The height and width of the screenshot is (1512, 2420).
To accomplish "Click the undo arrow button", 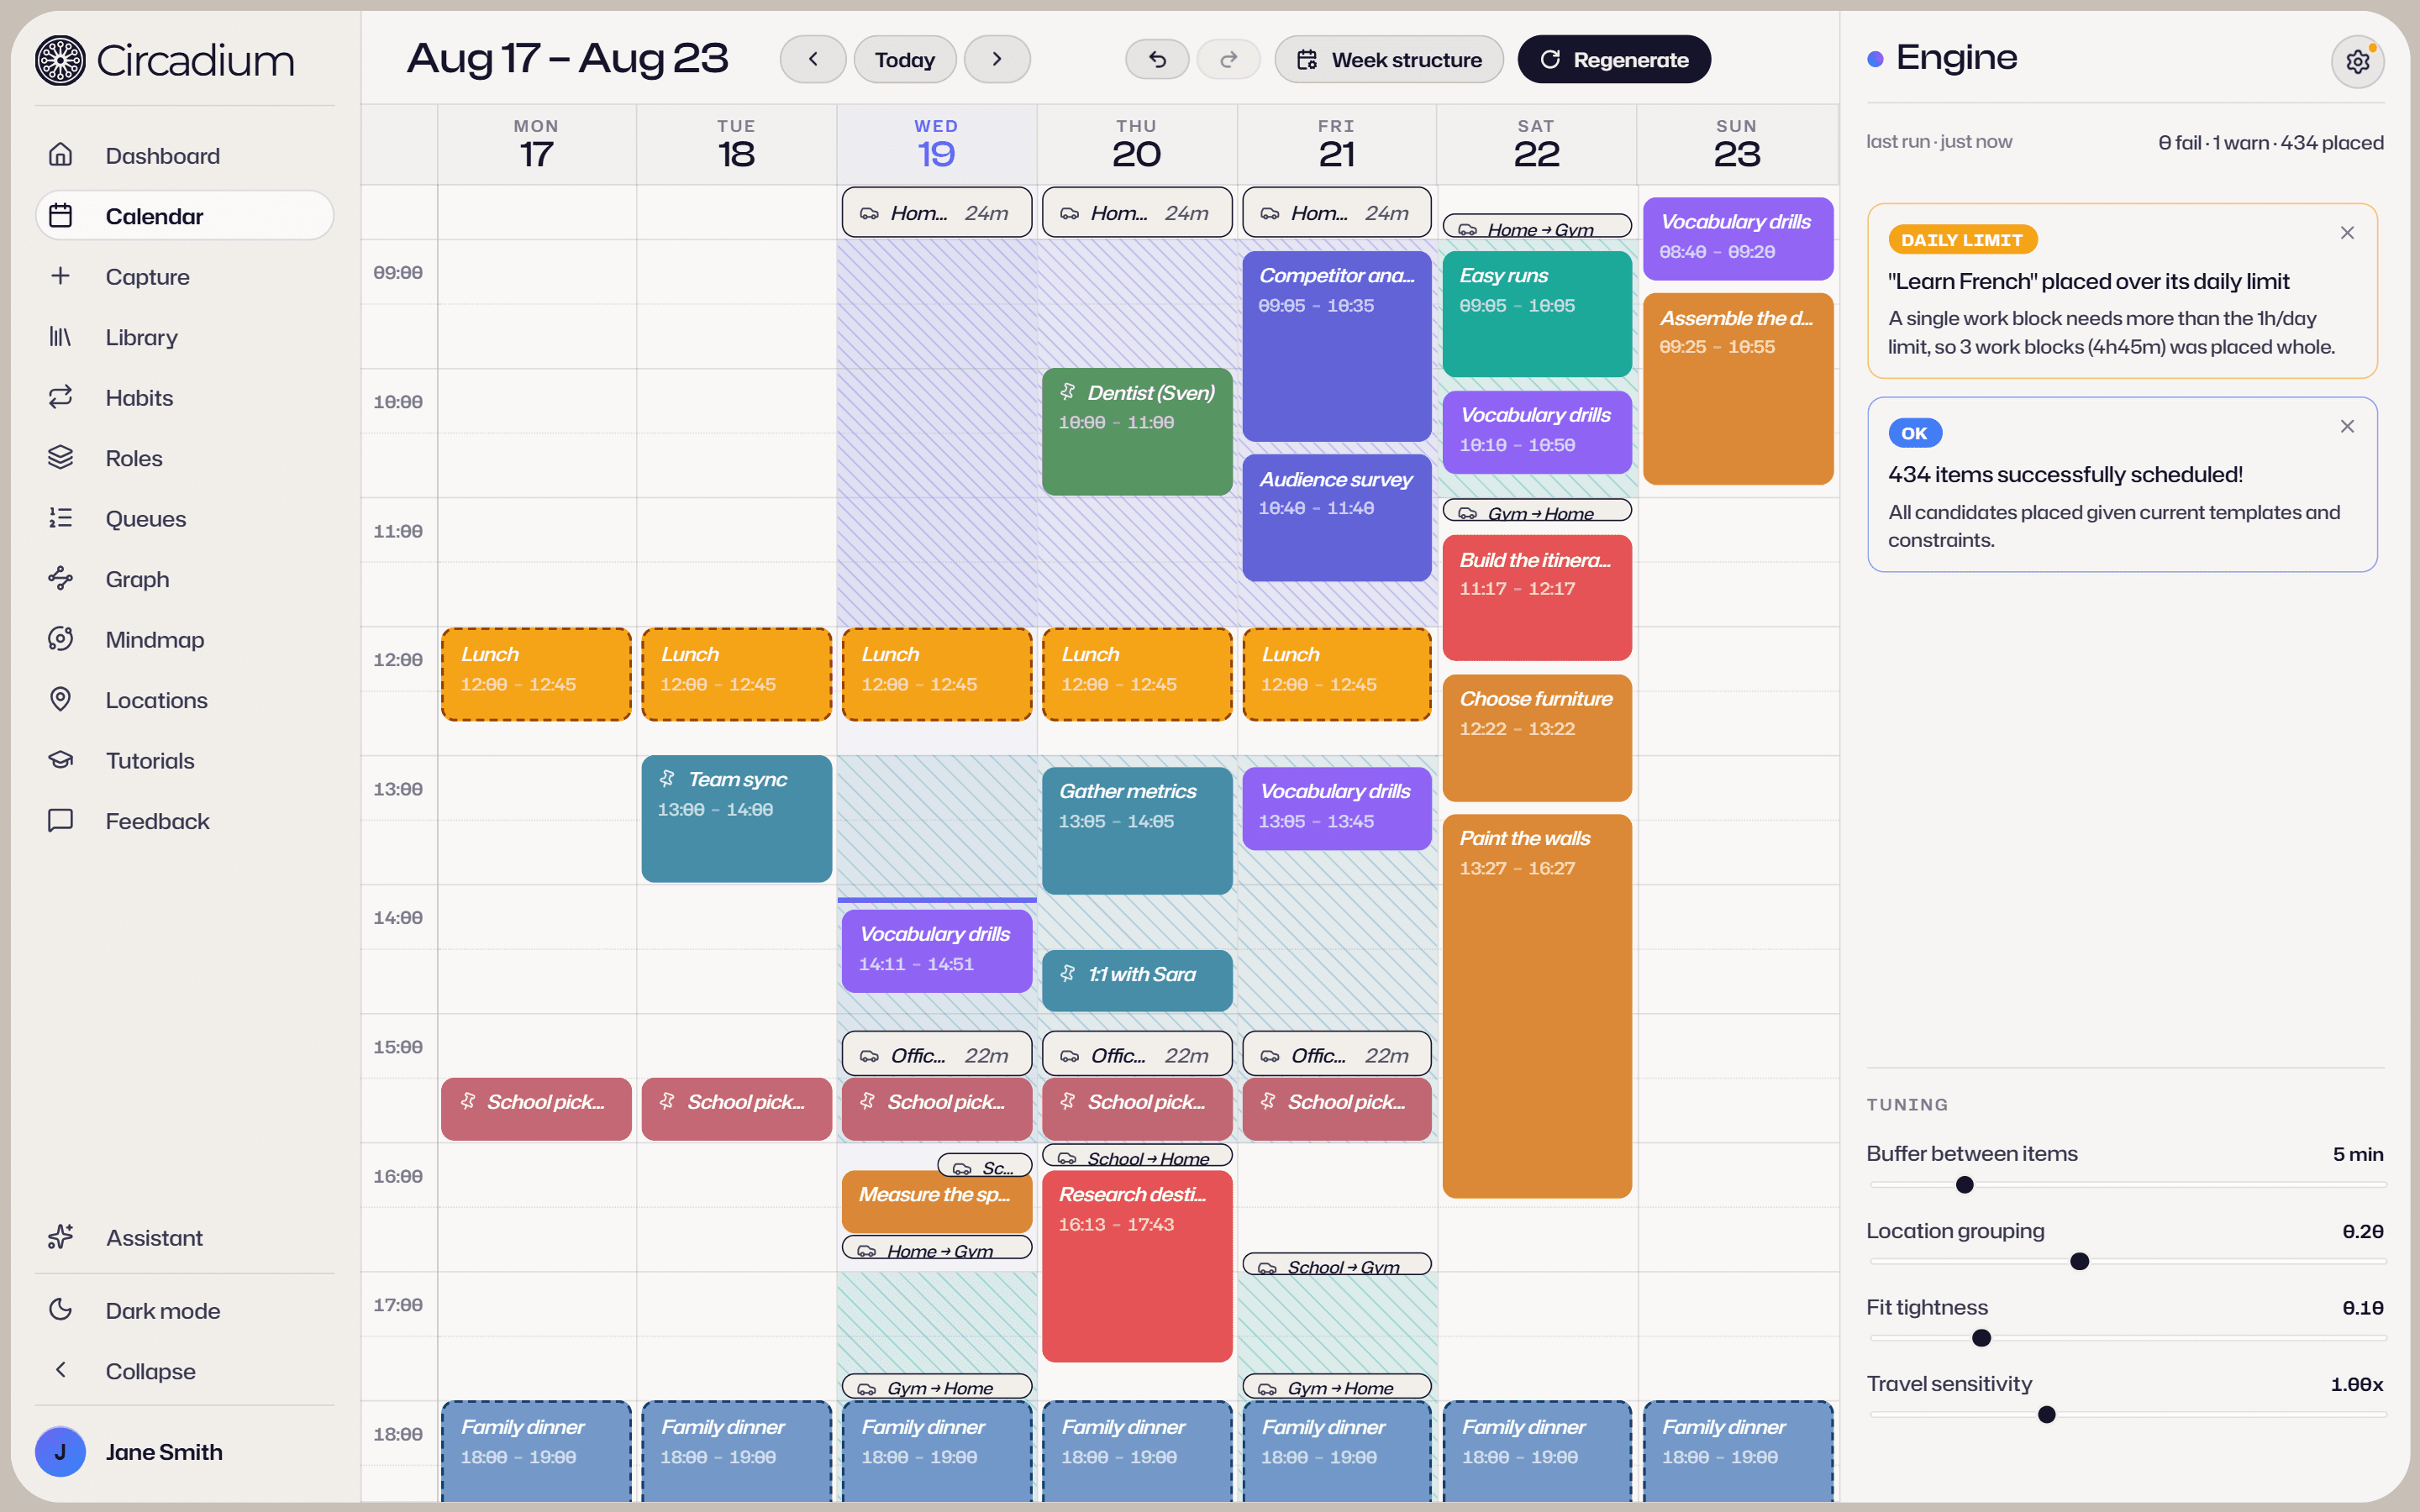I will coord(1157,60).
